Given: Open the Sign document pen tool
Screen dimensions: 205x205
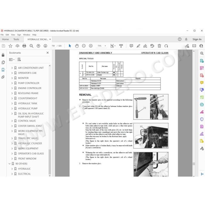Looking at the screenshot, I should click(x=145, y=46).
